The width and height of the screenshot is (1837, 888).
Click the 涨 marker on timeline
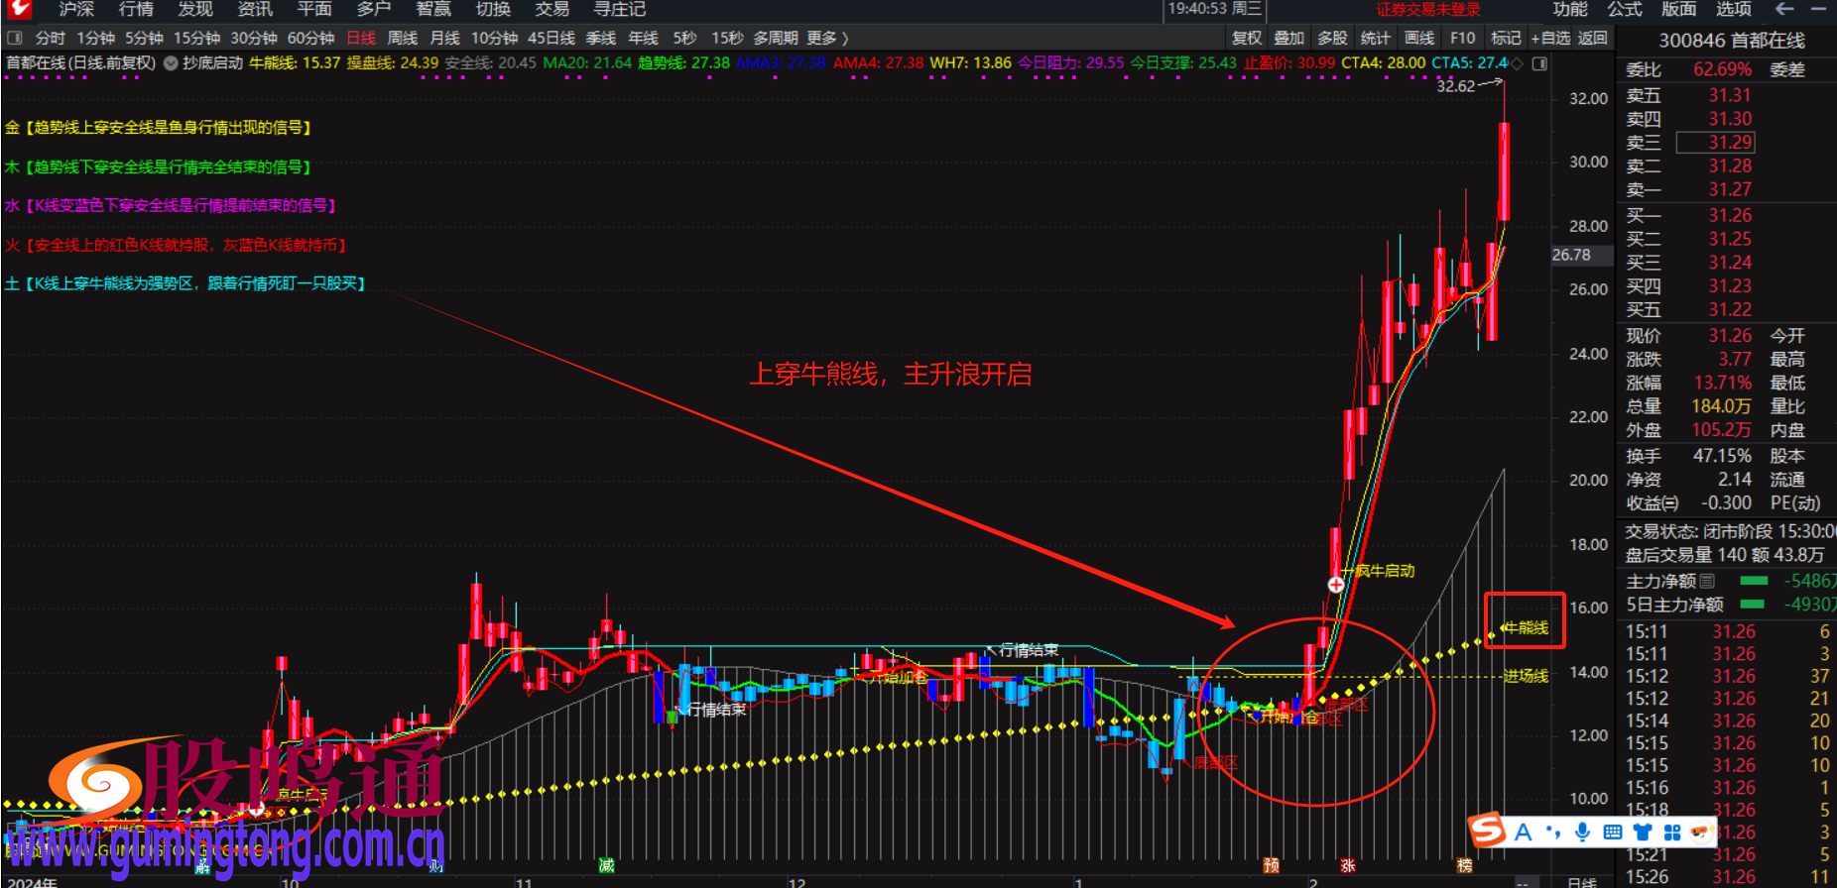[1347, 865]
